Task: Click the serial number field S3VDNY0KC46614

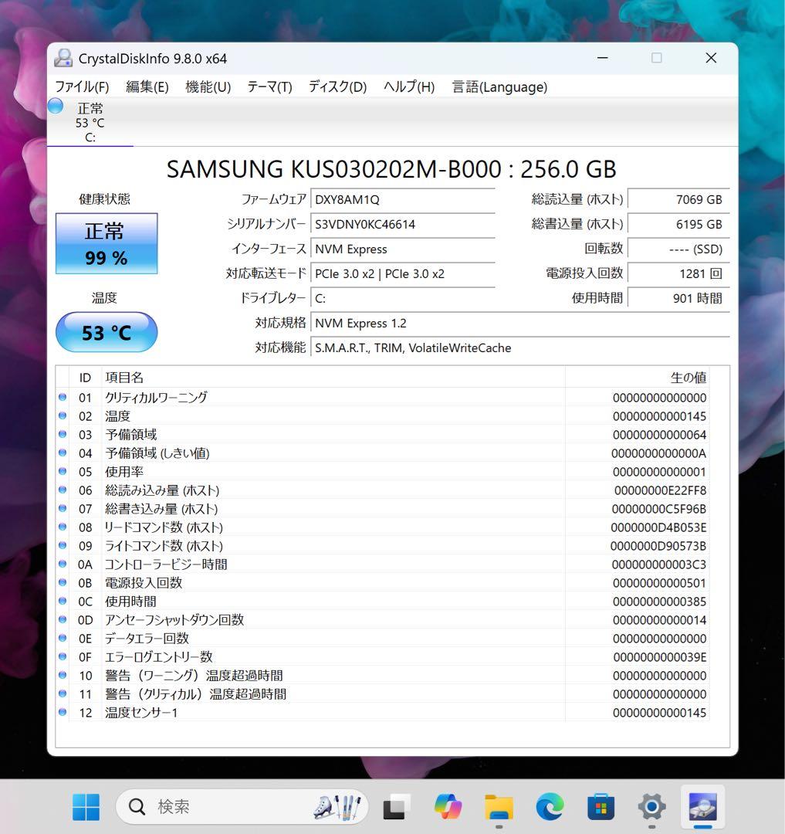Action: pos(402,224)
